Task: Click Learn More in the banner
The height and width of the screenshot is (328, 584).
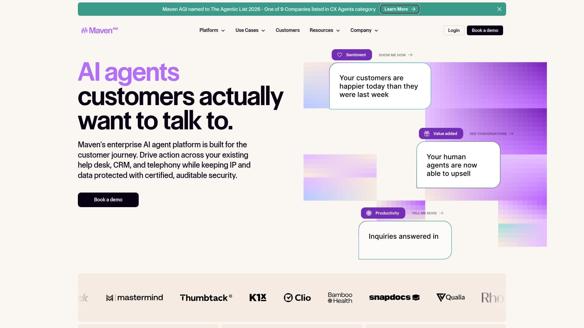Action: coord(400,9)
